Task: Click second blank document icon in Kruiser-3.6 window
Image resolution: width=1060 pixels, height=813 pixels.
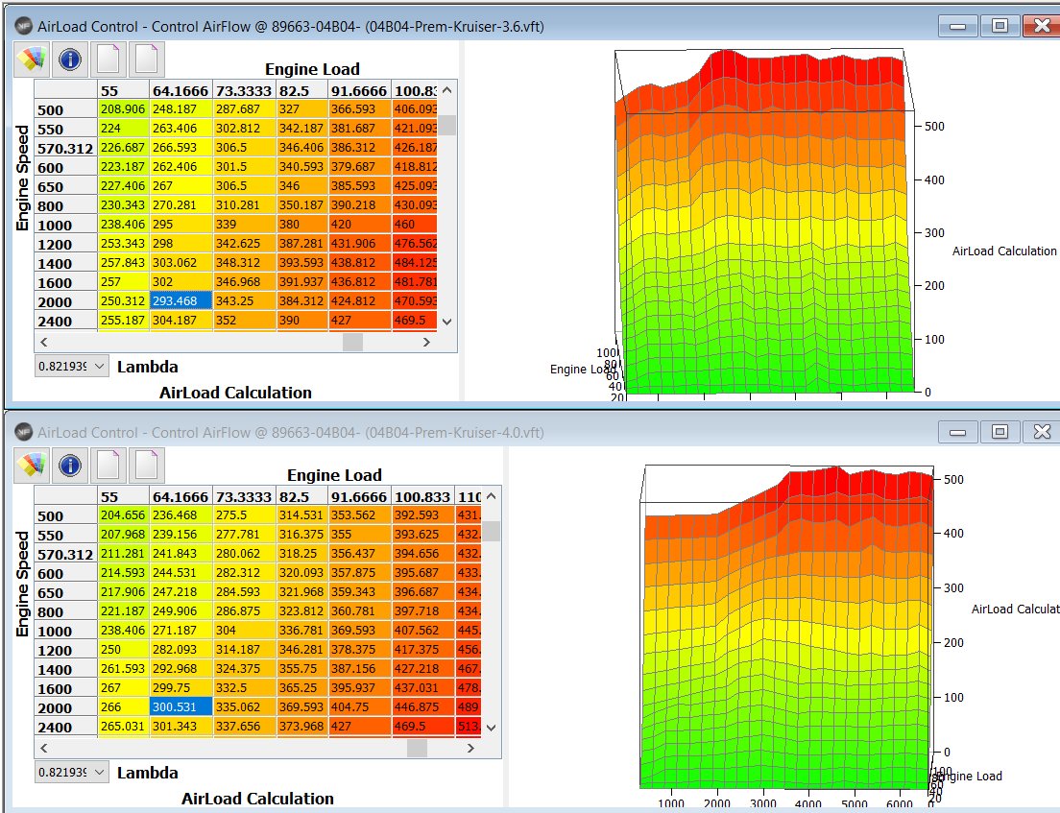Action: tap(147, 59)
